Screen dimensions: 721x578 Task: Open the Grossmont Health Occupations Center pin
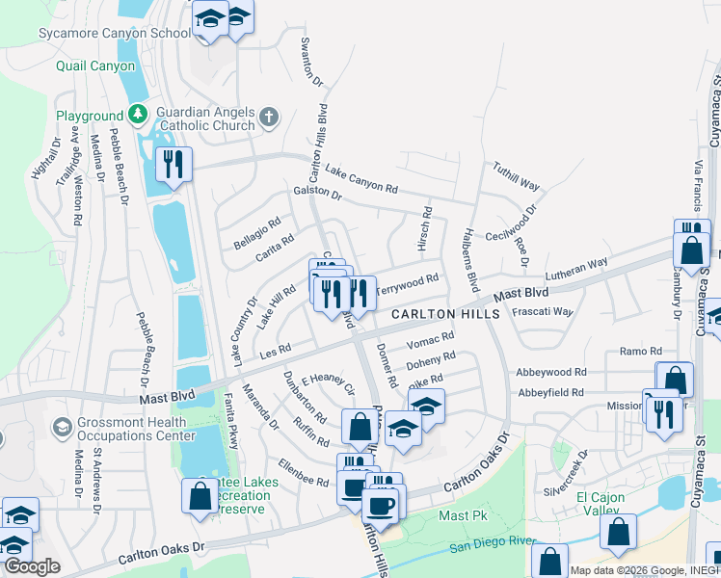(62, 428)
